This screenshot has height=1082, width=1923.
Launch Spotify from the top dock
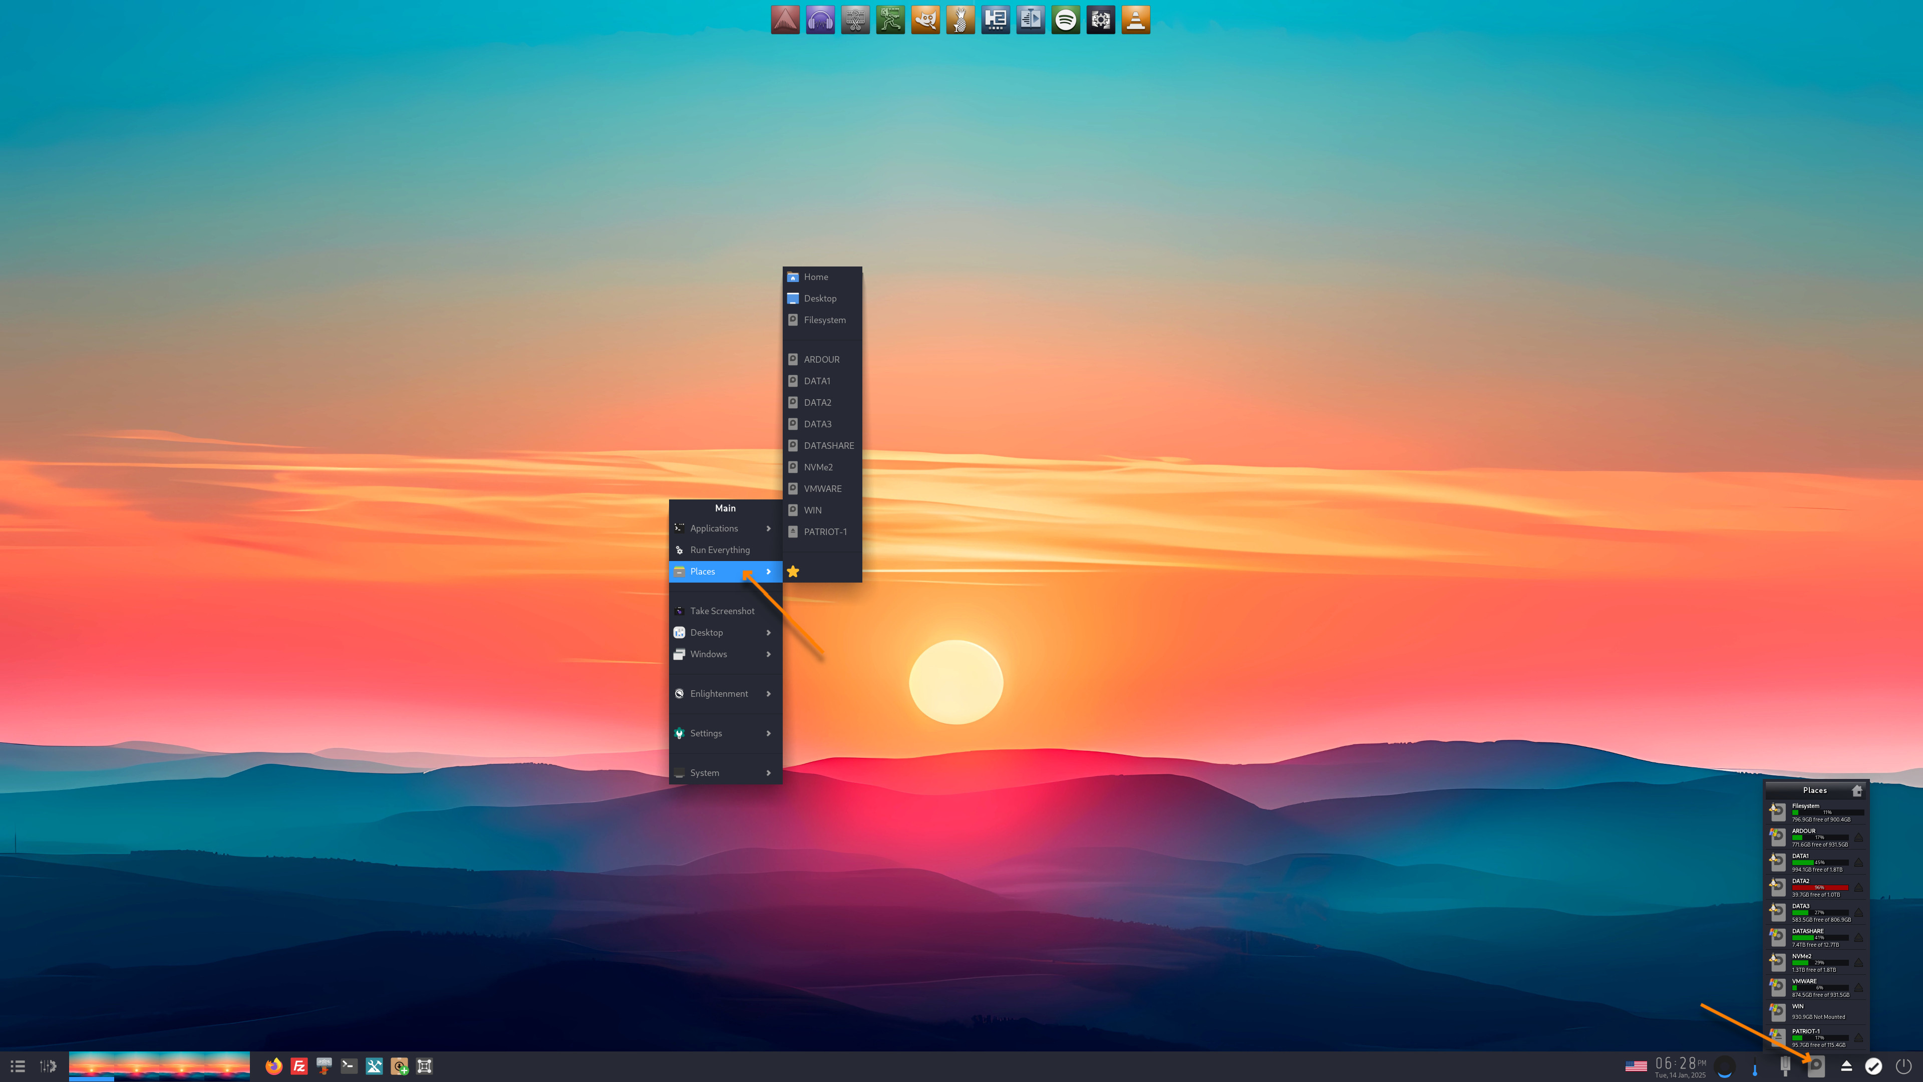1065,20
